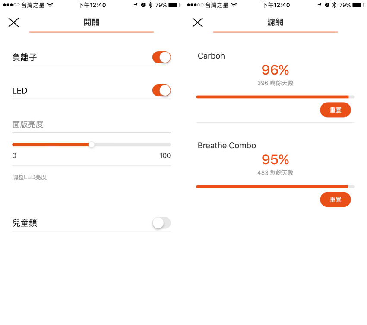The width and height of the screenshot is (367, 325).
Task: Reset the Breathe Combo filter with 重置
Action: click(x=335, y=200)
